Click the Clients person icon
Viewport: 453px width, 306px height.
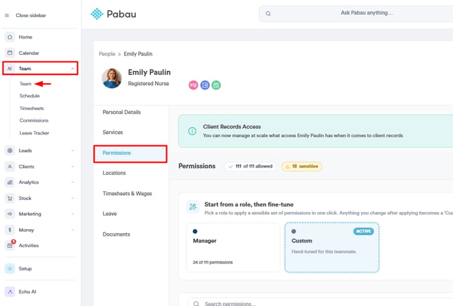[x=10, y=167]
